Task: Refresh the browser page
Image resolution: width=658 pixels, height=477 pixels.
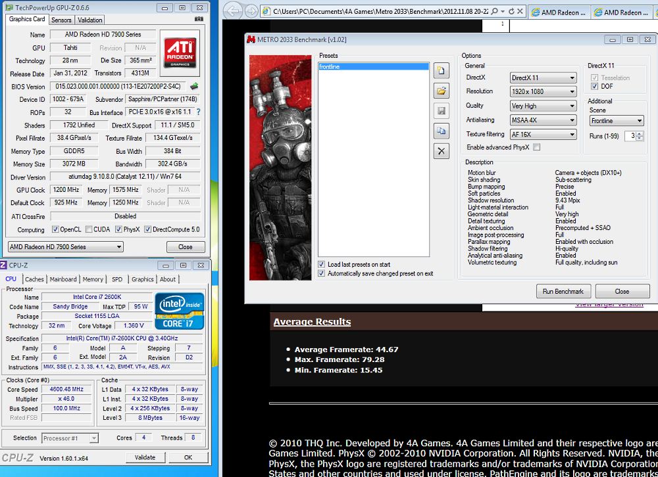Action: [511, 11]
